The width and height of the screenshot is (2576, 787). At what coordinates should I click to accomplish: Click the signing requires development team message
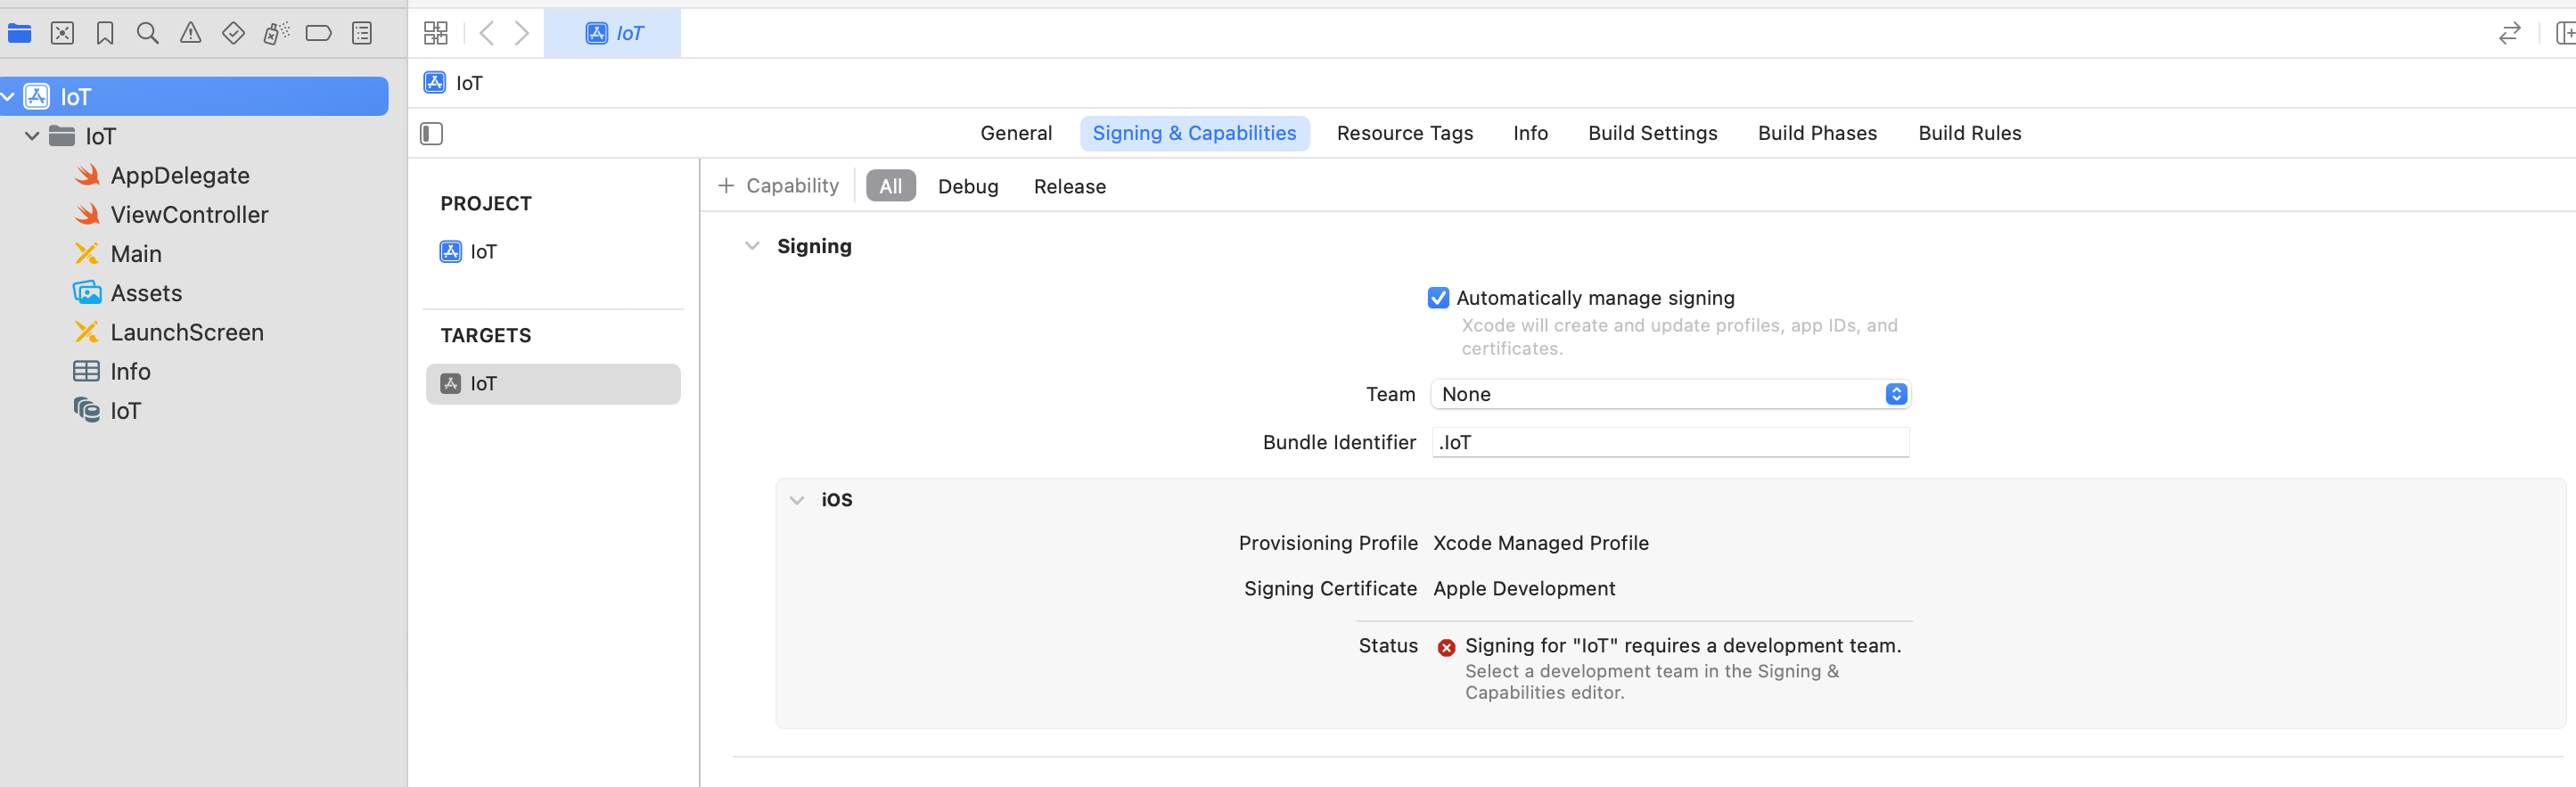click(x=1683, y=646)
